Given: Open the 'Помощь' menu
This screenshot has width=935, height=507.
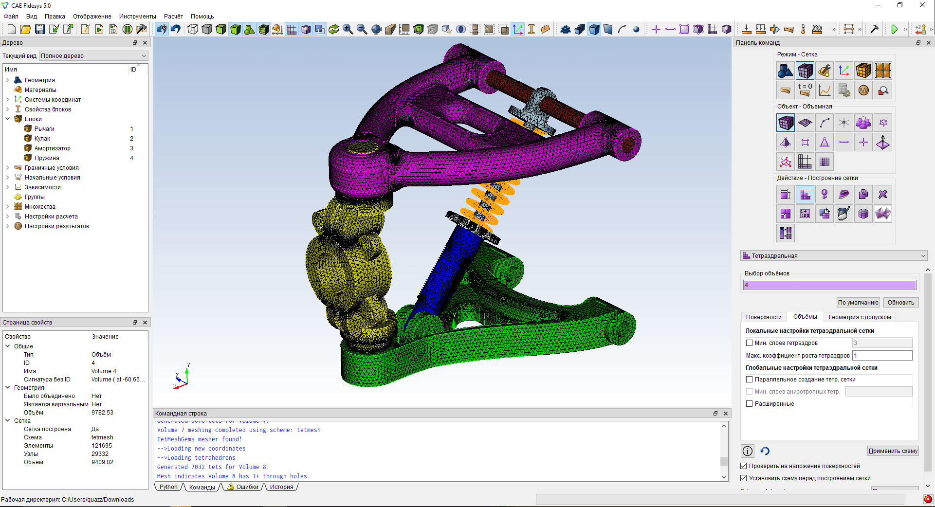Looking at the screenshot, I should 202,17.
